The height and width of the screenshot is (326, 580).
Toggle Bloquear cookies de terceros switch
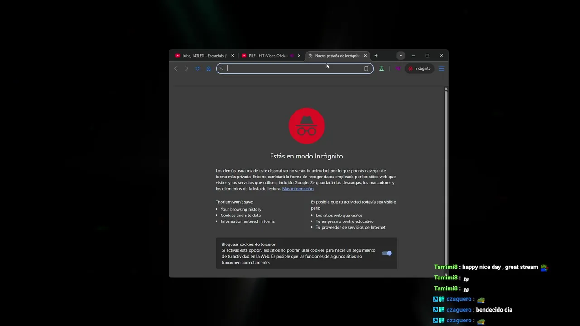pos(387,253)
